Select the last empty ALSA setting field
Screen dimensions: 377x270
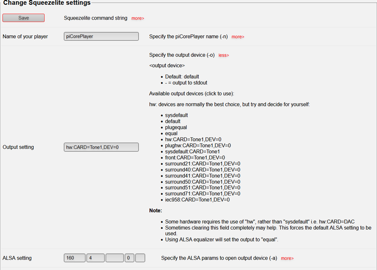[140, 258]
